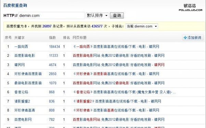Open the 默认排序 sort dropdown
Image resolution: width=206 pixels, height=128 pixels.
(x=97, y=15)
